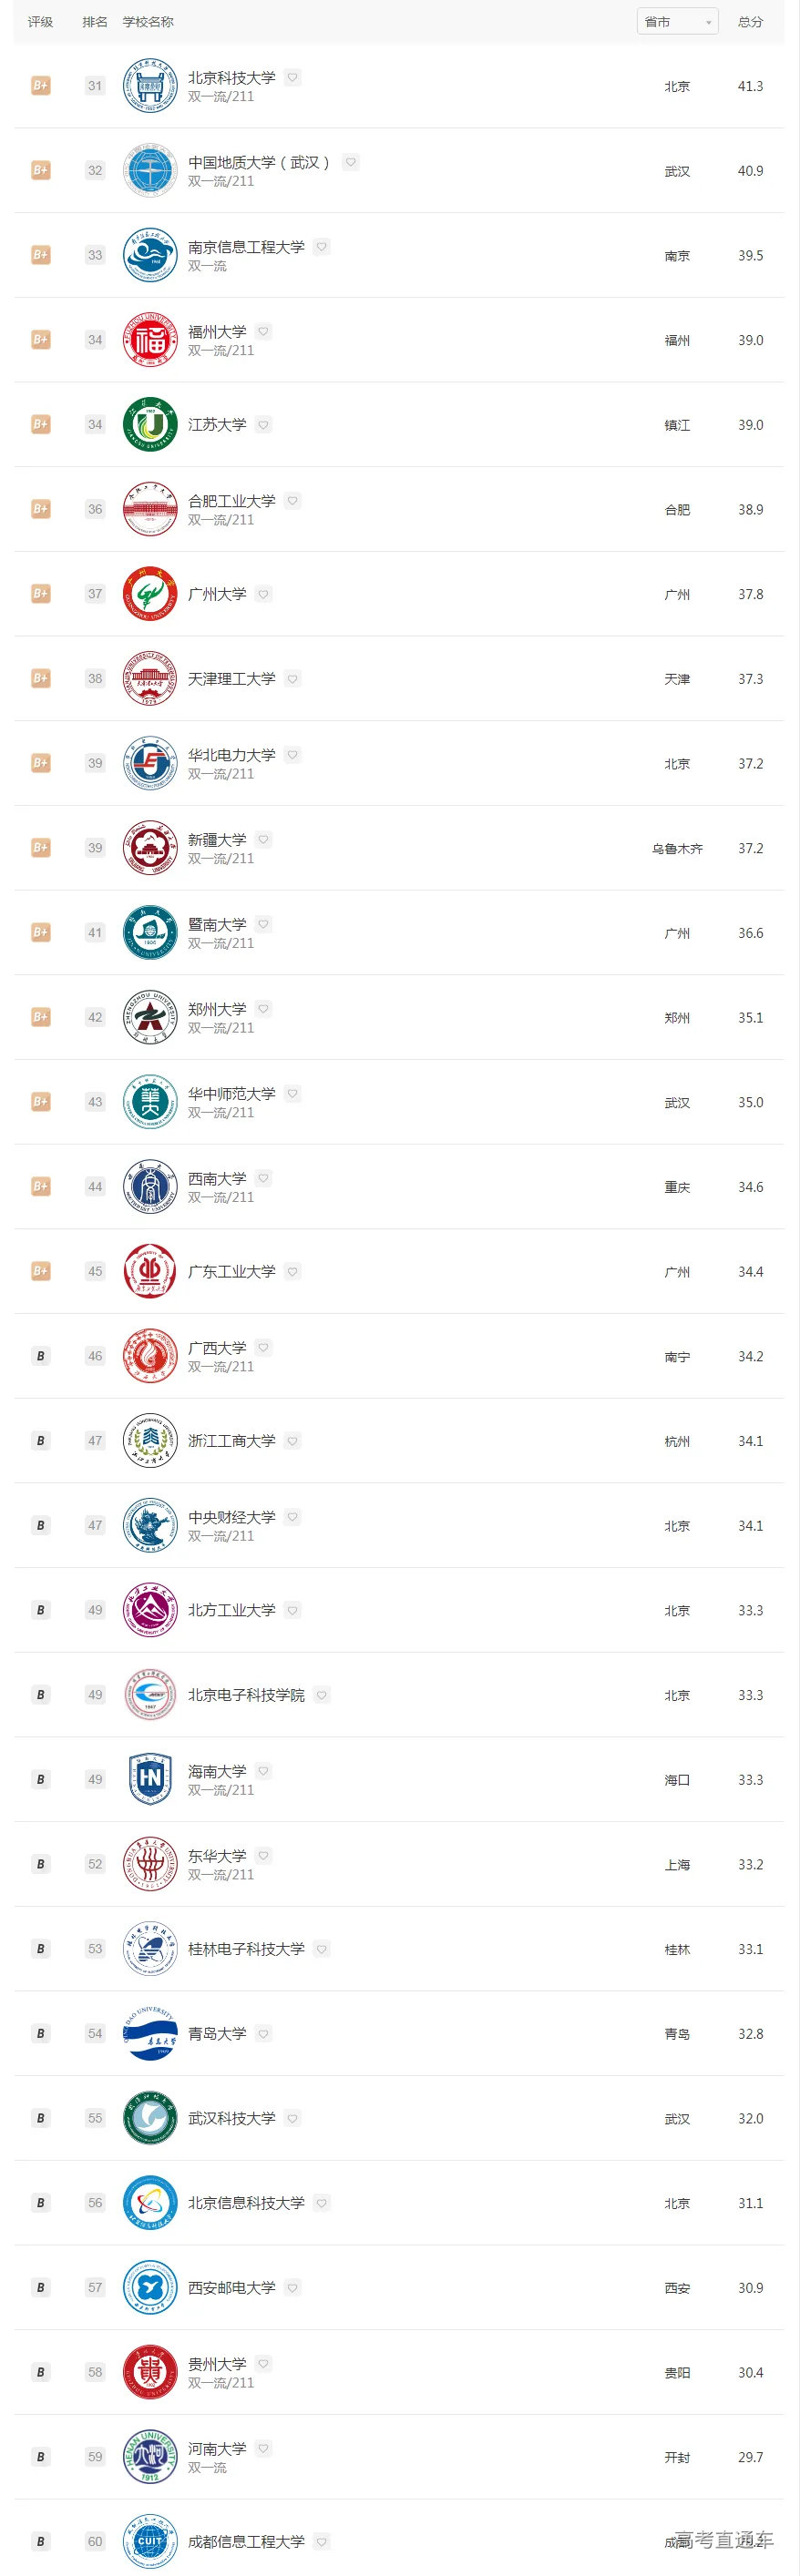Open the 武汉科技大学 name link

click(x=232, y=2118)
